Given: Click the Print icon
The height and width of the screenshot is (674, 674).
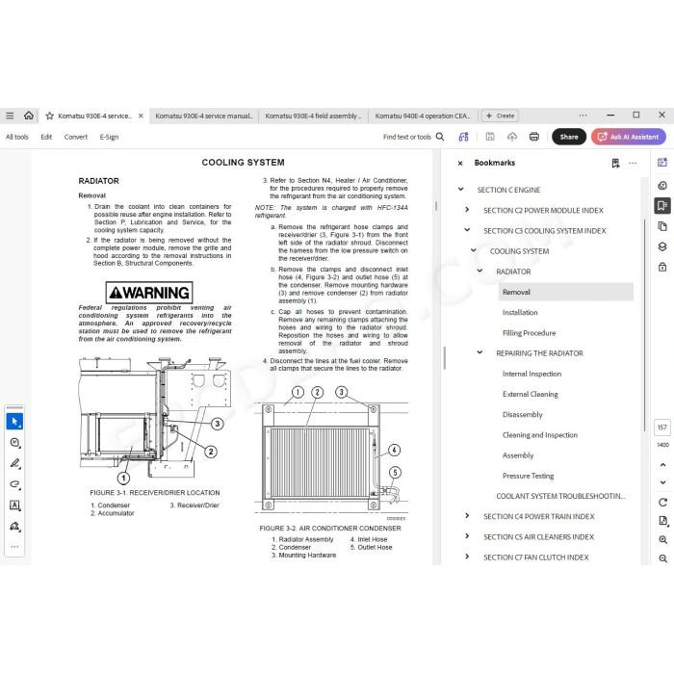Looking at the screenshot, I should pos(534,137).
